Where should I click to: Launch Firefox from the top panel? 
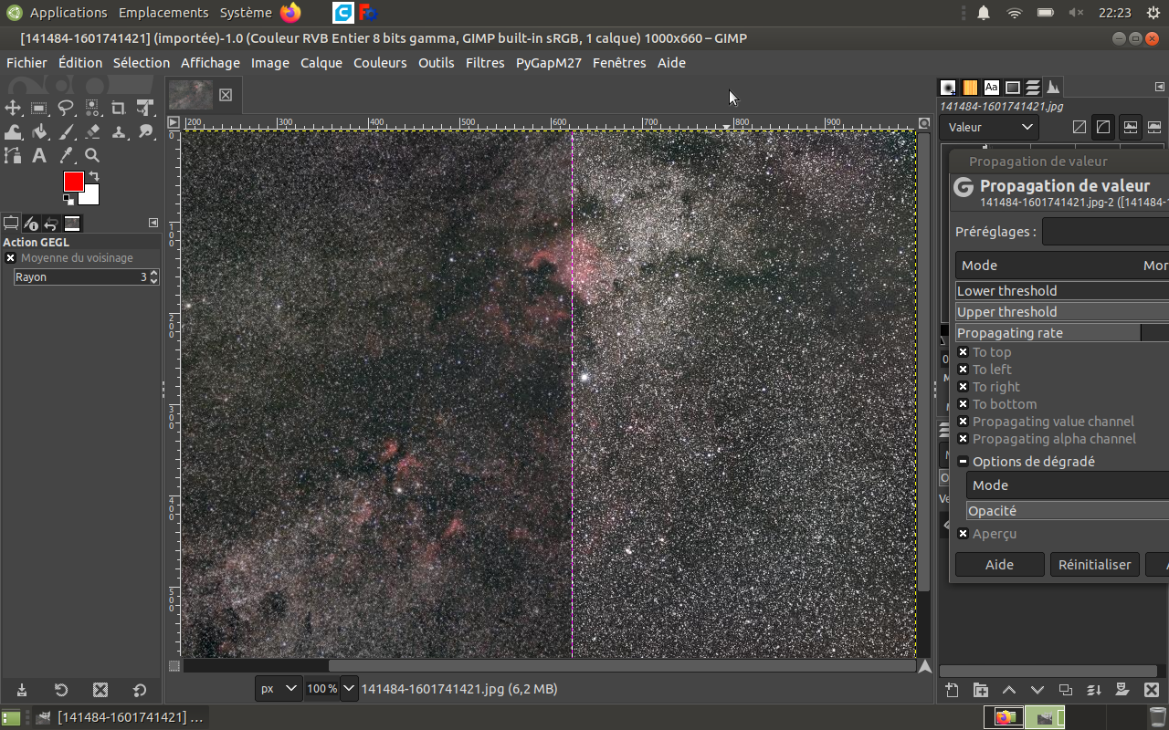pos(290,13)
